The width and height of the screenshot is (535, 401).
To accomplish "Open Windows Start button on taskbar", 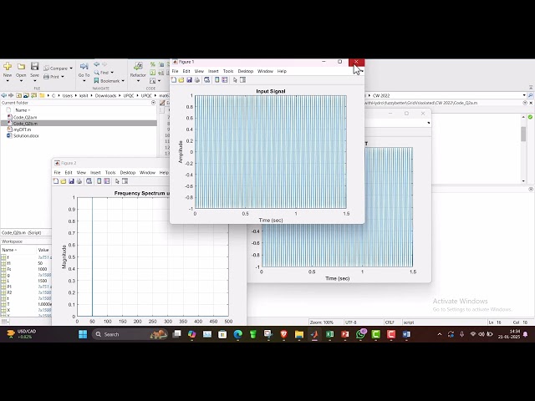I will click(83, 334).
